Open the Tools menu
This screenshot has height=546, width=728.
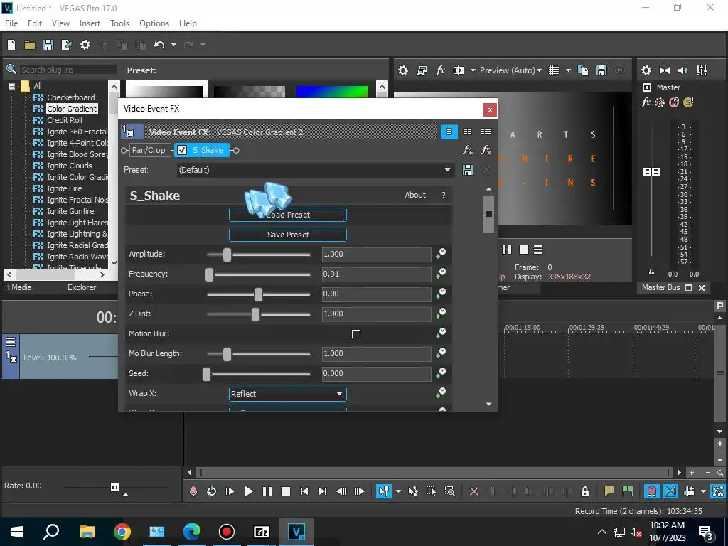pos(119,23)
